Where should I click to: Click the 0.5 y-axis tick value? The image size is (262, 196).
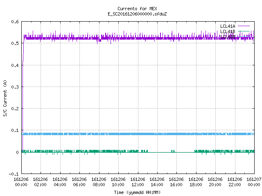pyautogui.click(x=15, y=43)
